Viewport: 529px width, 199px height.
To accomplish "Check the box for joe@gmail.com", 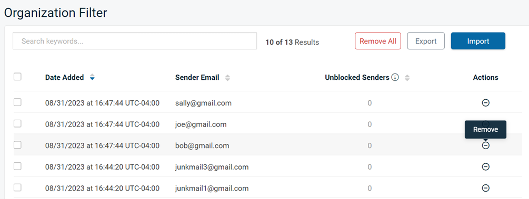I will click(17, 123).
